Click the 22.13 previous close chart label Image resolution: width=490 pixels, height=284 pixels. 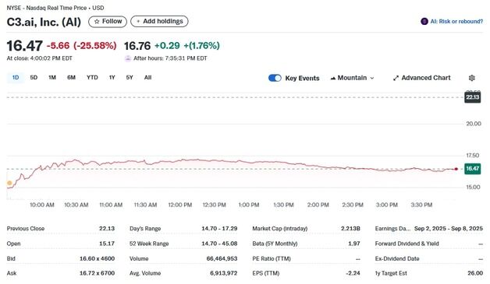[472, 97]
